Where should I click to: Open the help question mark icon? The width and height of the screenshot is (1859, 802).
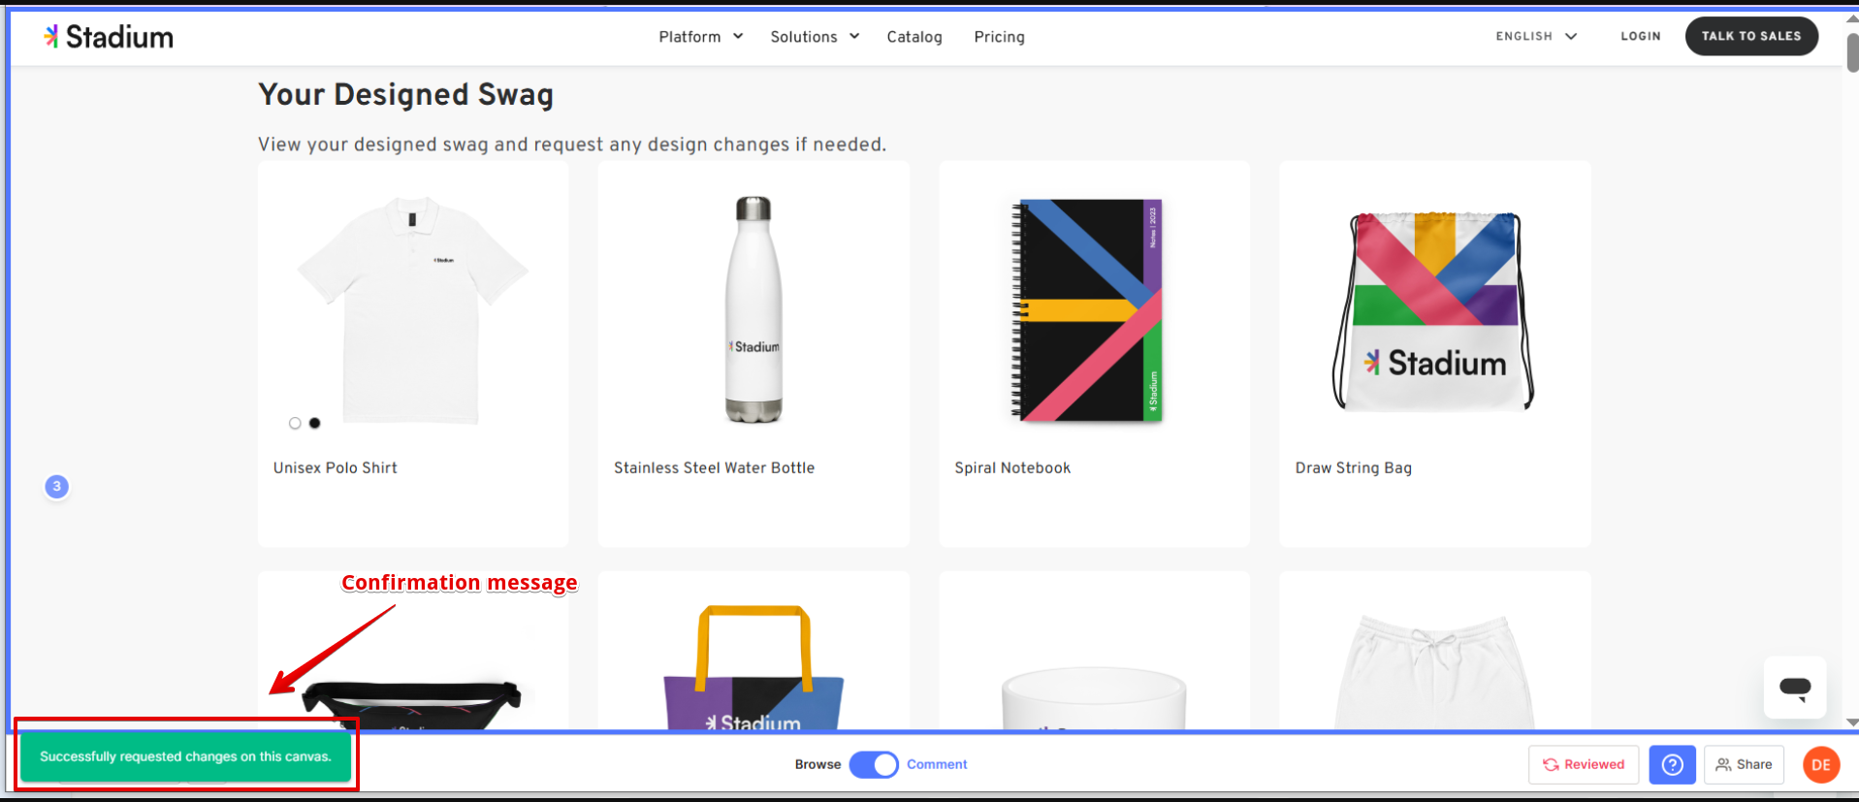click(x=1672, y=764)
